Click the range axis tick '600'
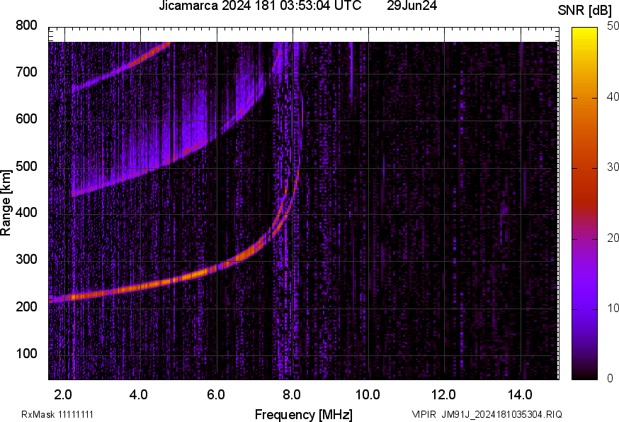 click(26, 119)
